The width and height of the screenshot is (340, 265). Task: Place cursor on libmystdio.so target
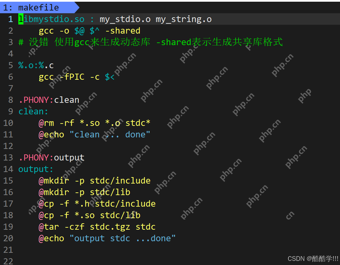51,19
